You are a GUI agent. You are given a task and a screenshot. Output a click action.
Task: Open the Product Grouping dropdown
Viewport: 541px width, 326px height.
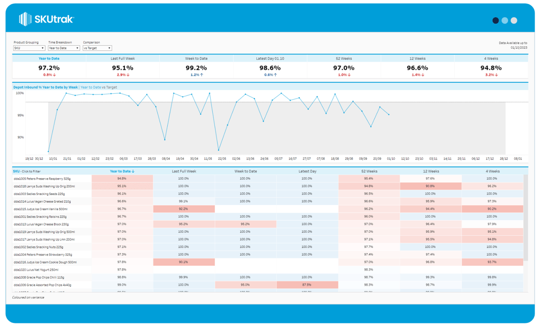click(x=29, y=48)
